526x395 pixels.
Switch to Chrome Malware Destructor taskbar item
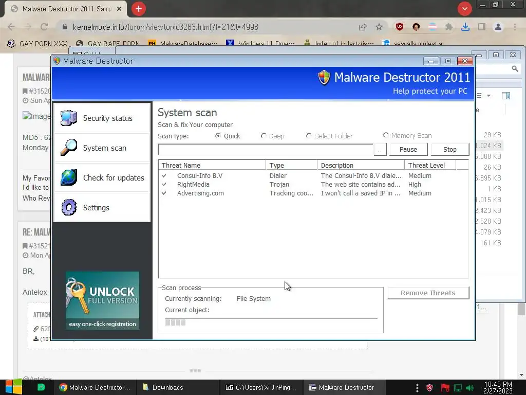[95, 387]
